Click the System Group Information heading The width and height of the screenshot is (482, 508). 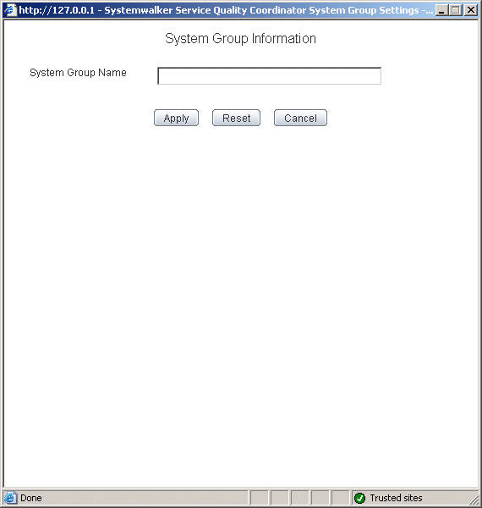point(240,39)
